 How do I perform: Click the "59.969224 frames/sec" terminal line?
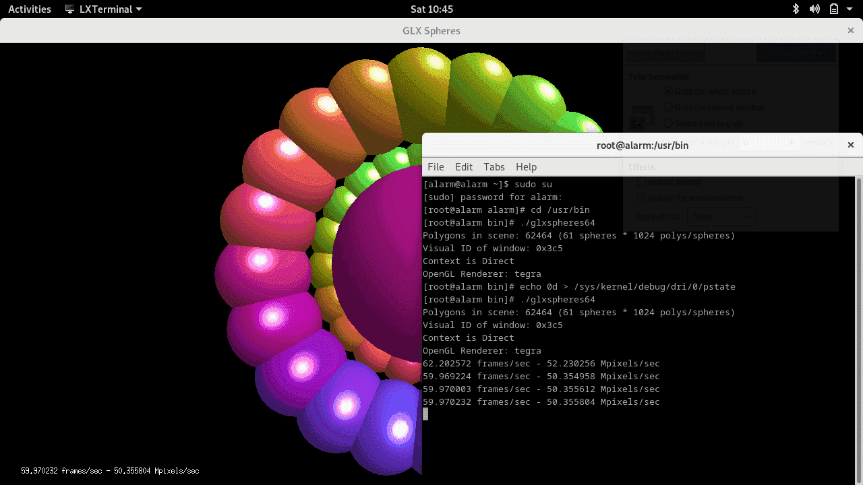(x=541, y=376)
